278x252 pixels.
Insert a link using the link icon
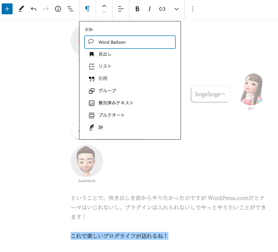coord(162,9)
